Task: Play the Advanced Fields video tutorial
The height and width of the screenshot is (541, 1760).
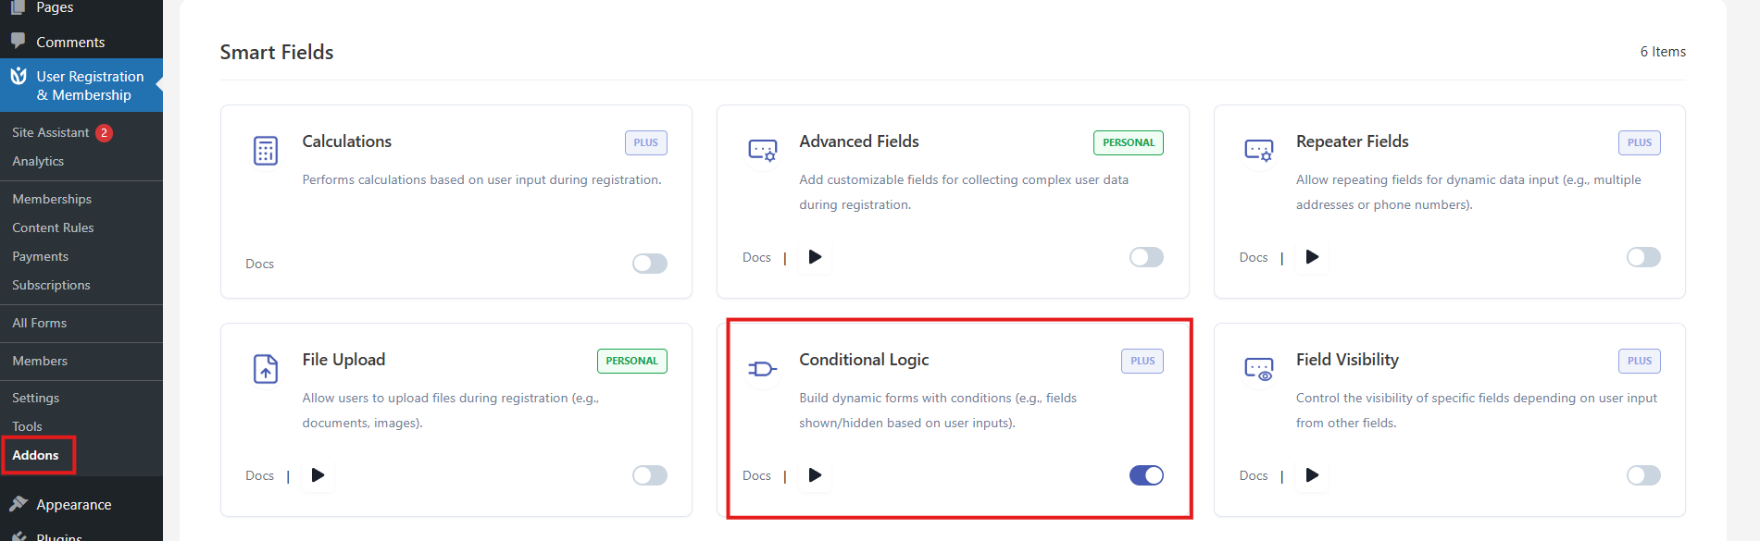Action: [x=815, y=257]
